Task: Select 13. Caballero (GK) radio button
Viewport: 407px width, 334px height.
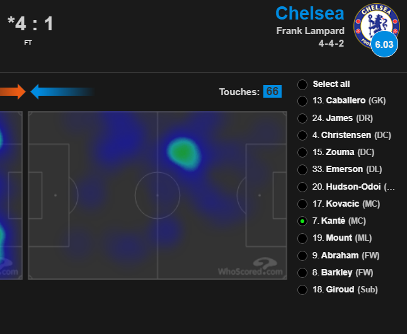Action: pos(302,101)
